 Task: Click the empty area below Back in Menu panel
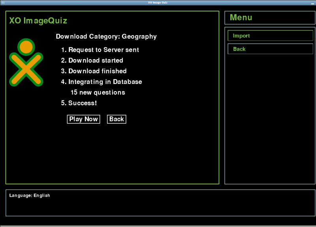tap(270, 118)
